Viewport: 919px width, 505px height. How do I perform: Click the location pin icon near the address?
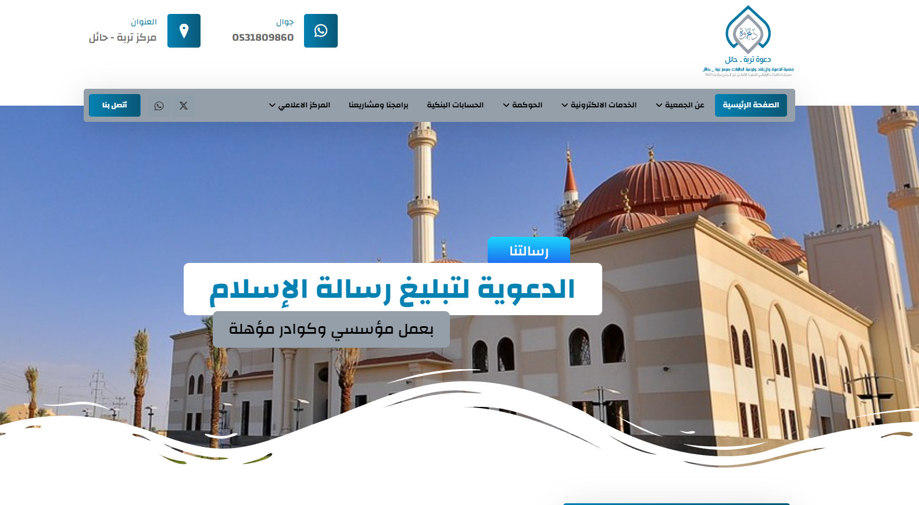(x=184, y=31)
